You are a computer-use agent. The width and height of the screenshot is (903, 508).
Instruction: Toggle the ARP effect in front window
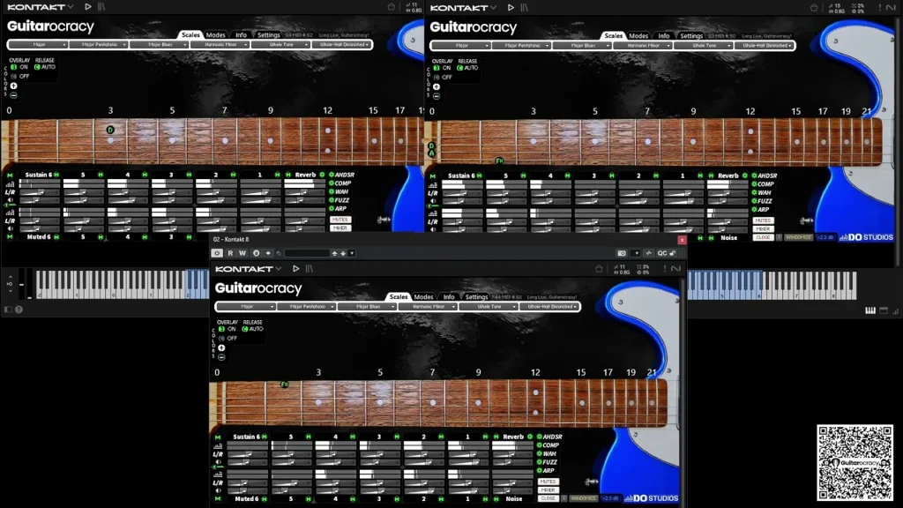(x=540, y=471)
